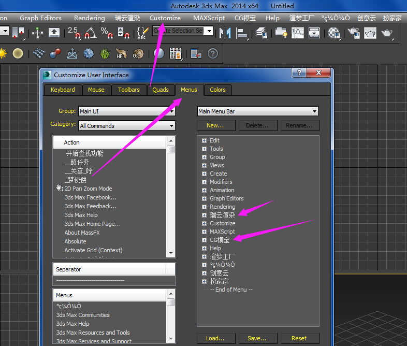Click the Keyboard Shortcut Override icon
Screen dimensions: 407x346
click(54, 33)
